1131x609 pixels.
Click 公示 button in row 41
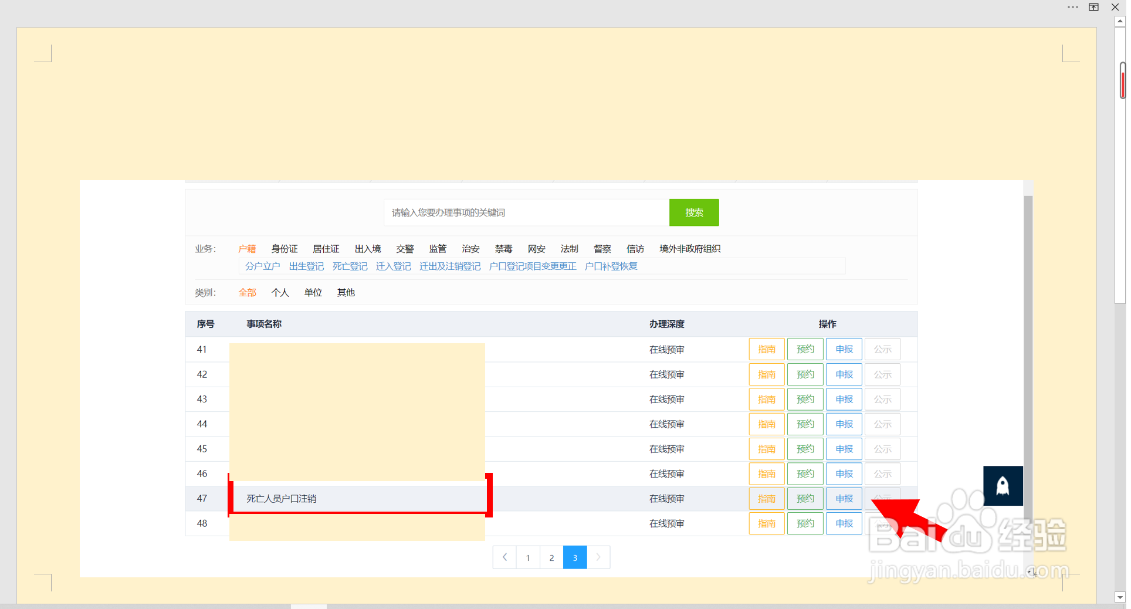coord(883,350)
